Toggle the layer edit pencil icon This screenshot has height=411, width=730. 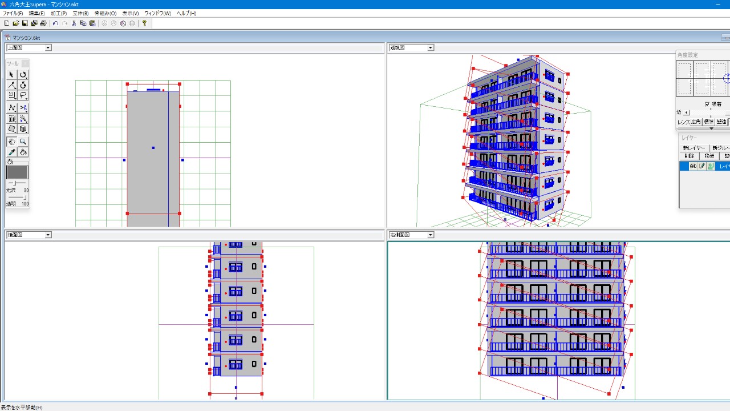[x=702, y=166]
